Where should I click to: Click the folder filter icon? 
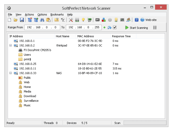tap(56, 20)
